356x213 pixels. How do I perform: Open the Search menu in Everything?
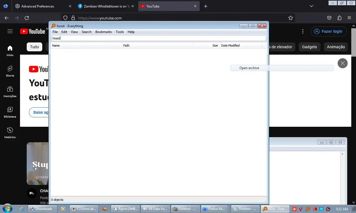(86, 32)
